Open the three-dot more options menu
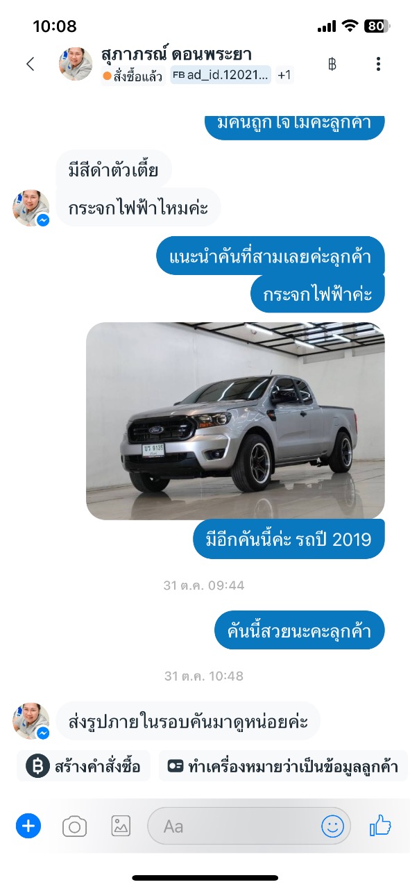The image size is (410, 889). 378,64
